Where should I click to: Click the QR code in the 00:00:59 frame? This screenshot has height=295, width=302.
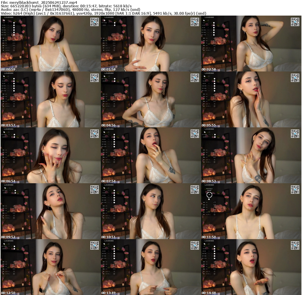pyautogui.click(x=94, y=22)
